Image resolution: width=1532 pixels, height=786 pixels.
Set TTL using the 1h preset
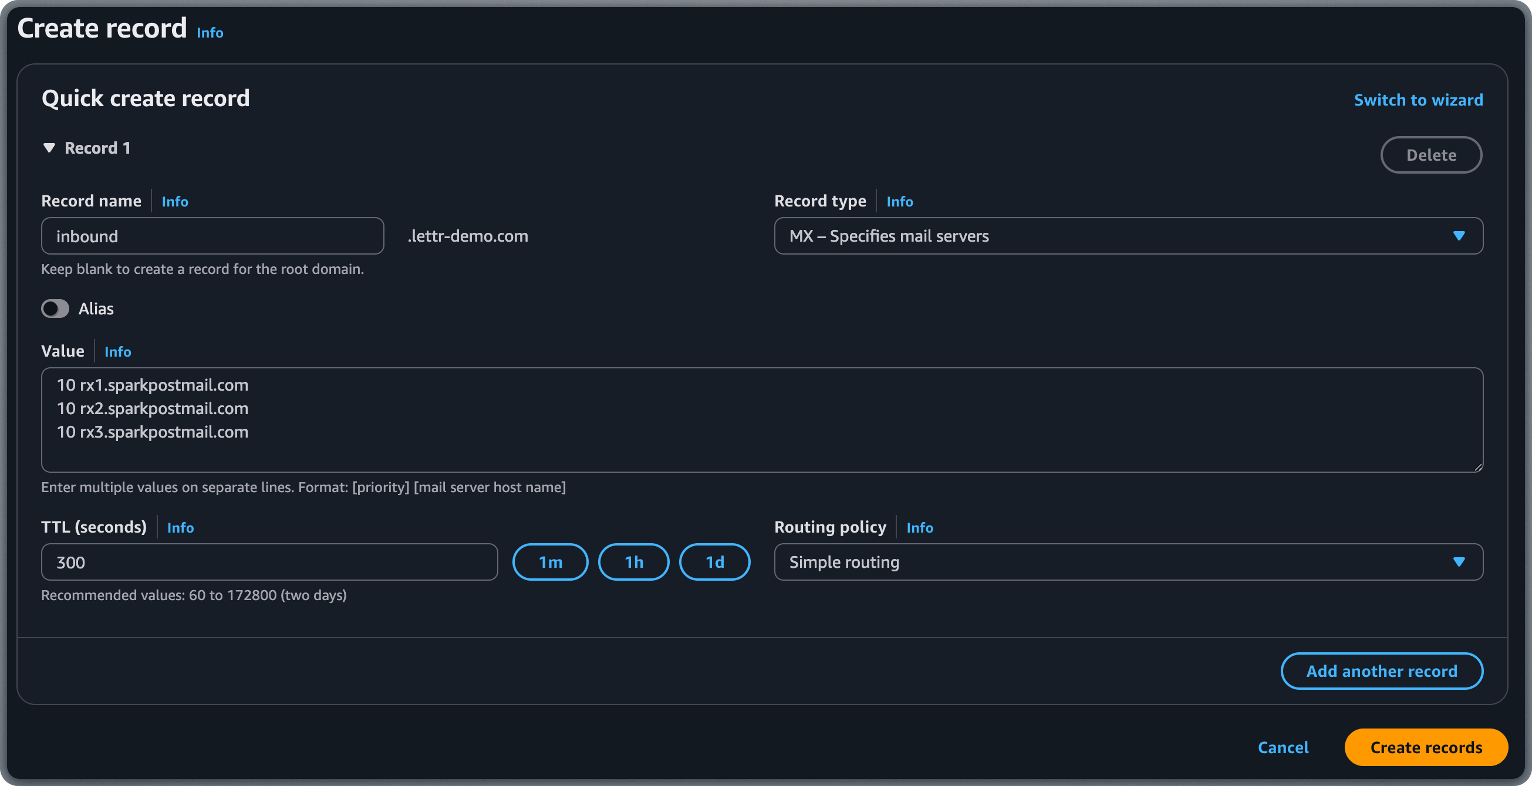pos(633,561)
